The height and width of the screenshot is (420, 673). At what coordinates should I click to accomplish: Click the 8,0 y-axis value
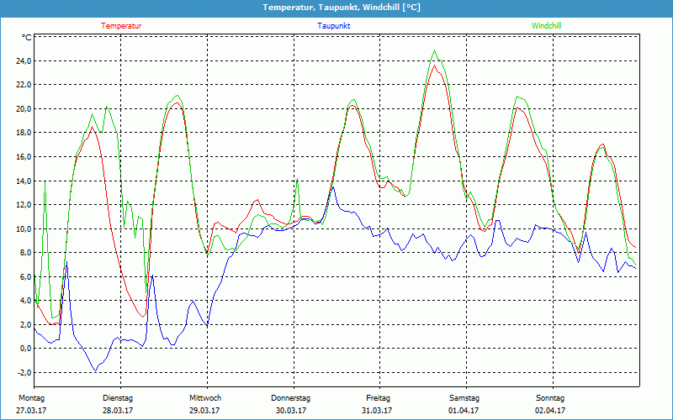pos(25,253)
